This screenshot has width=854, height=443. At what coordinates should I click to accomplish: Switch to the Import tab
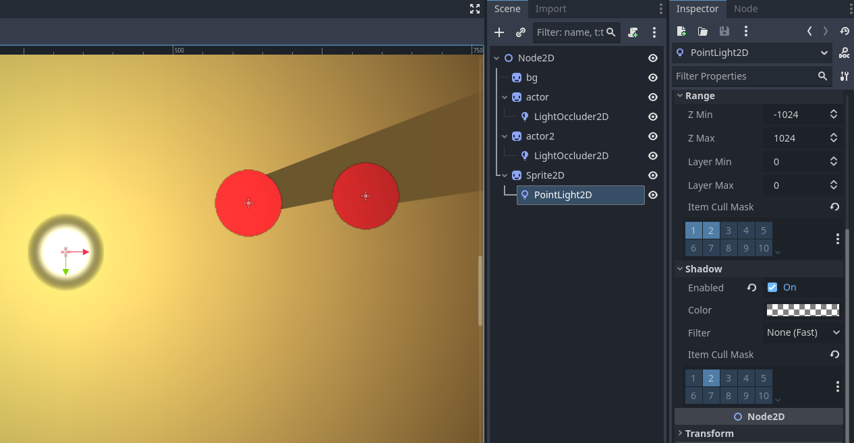550,9
